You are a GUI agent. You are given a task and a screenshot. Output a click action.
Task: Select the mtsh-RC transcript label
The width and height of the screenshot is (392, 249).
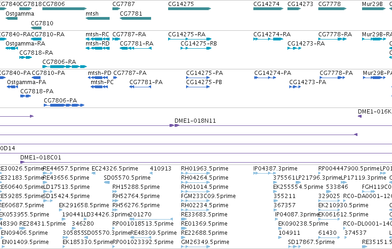pyautogui.click(x=97, y=34)
